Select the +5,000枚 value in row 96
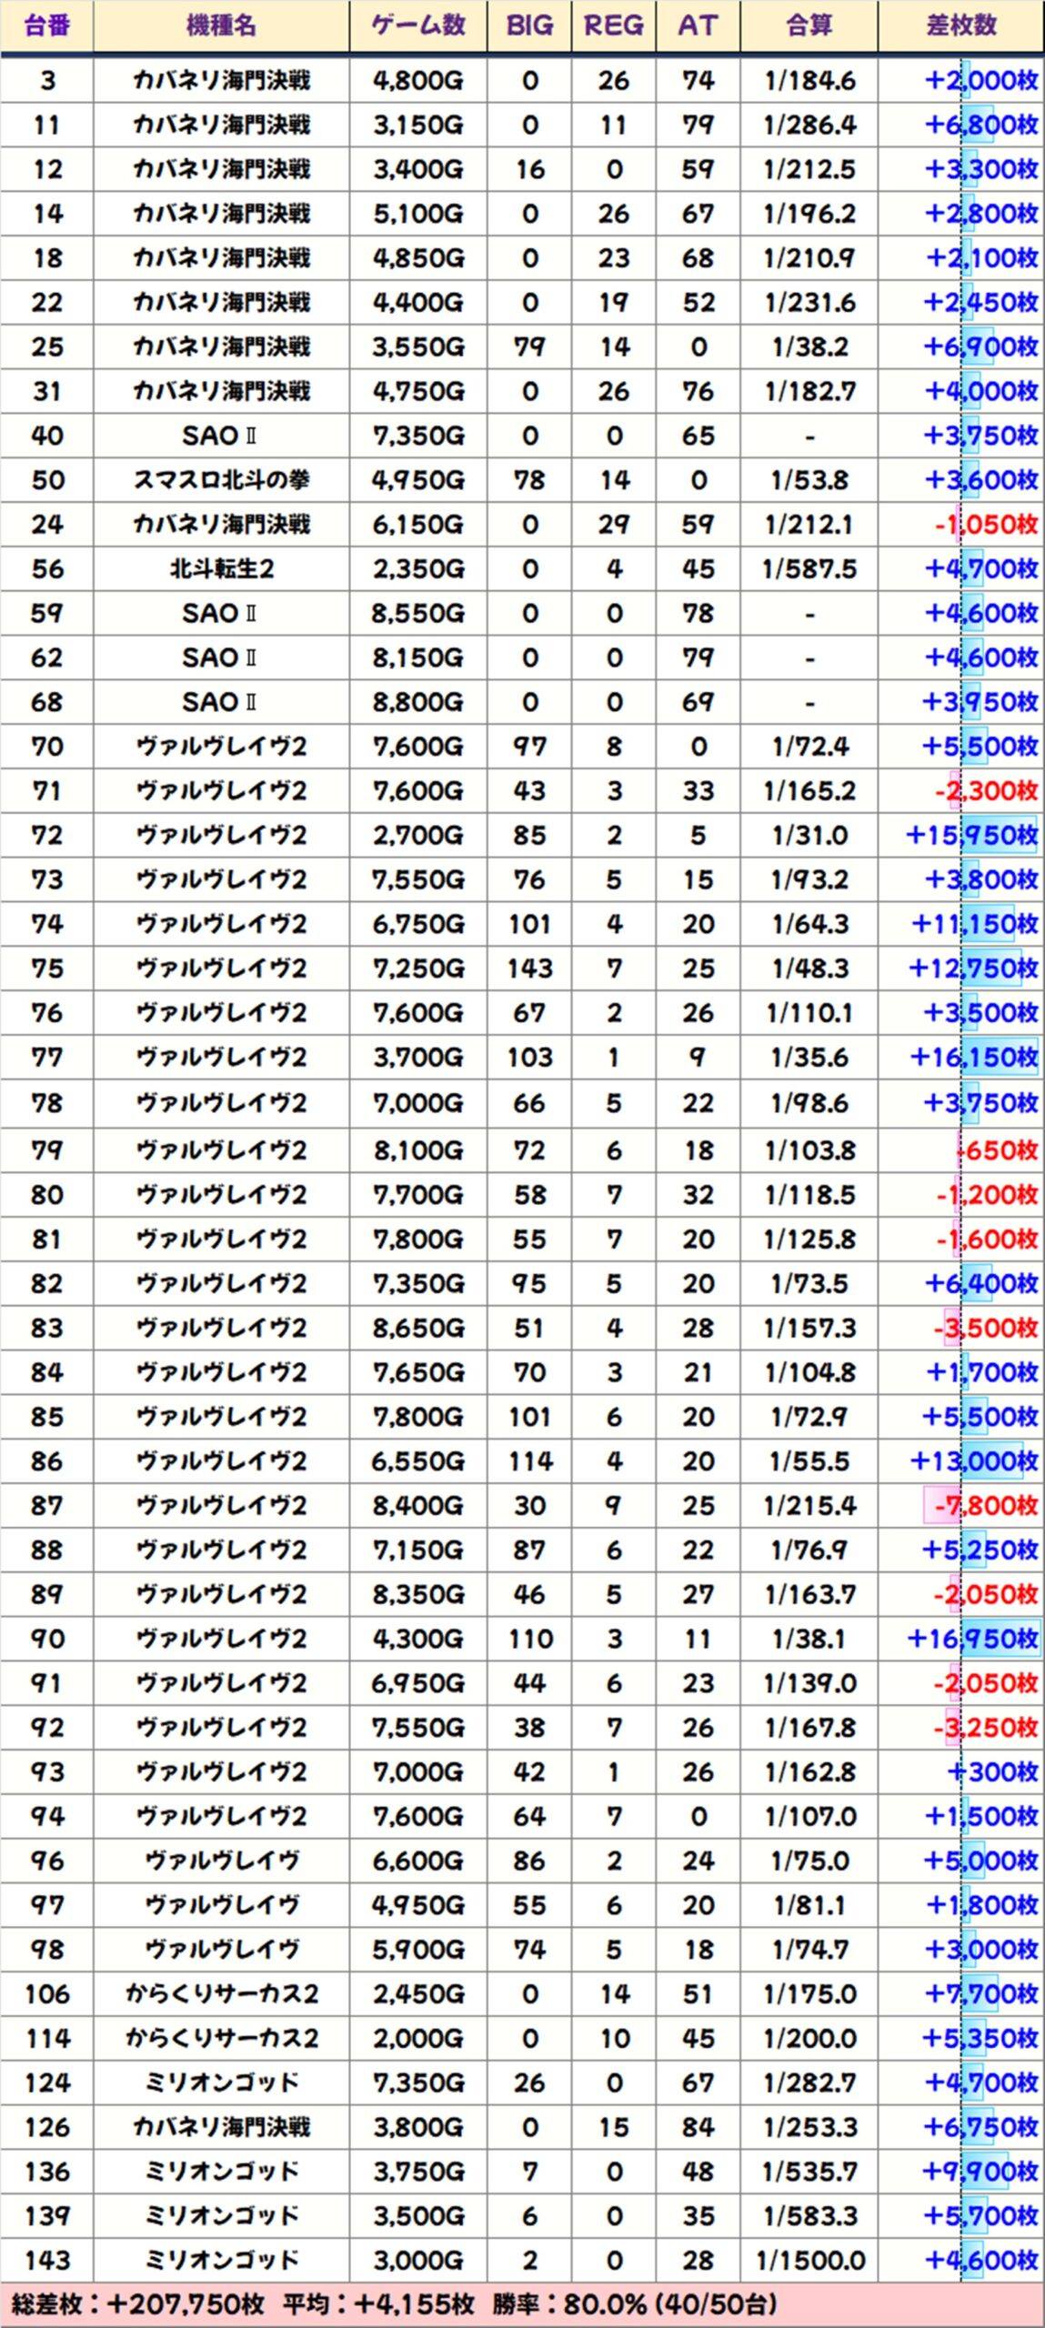The image size is (1045, 2328). click(980, 1861)
